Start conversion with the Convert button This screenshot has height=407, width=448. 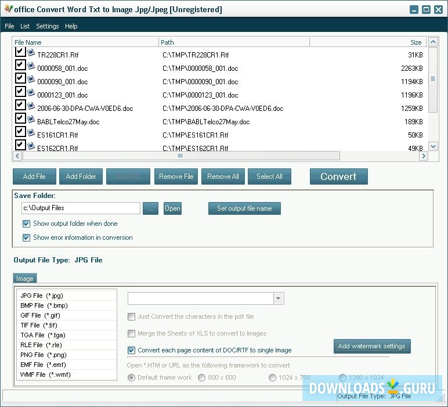(338, 177)
